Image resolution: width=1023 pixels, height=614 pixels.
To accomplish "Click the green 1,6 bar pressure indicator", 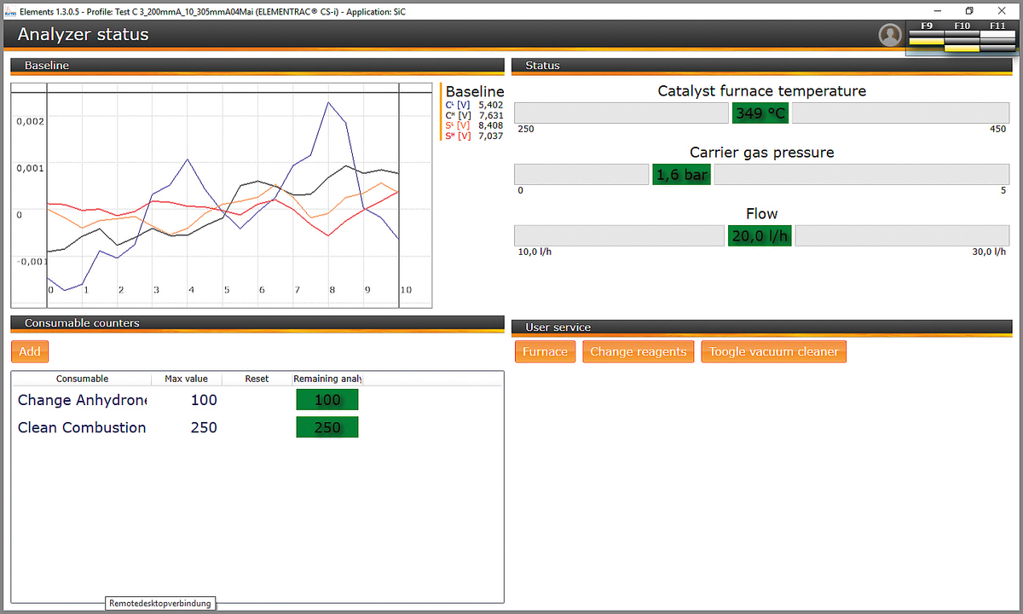I will click(x=680, y=173).
